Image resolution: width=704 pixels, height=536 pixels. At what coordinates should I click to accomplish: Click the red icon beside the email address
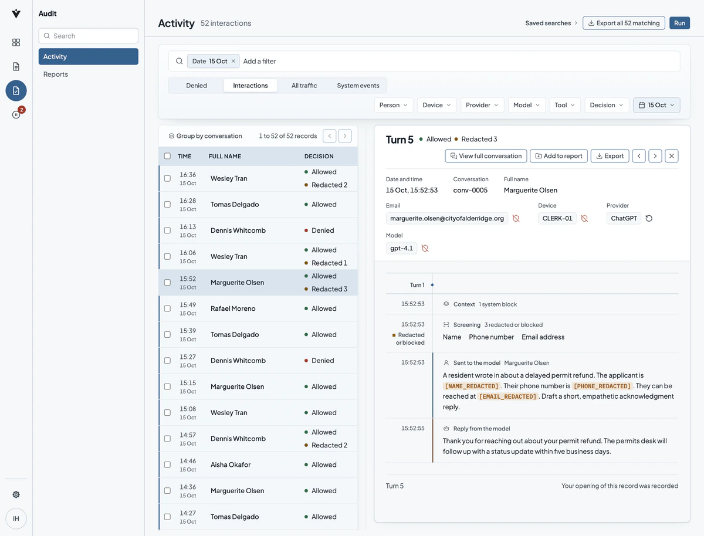[516, 218]
